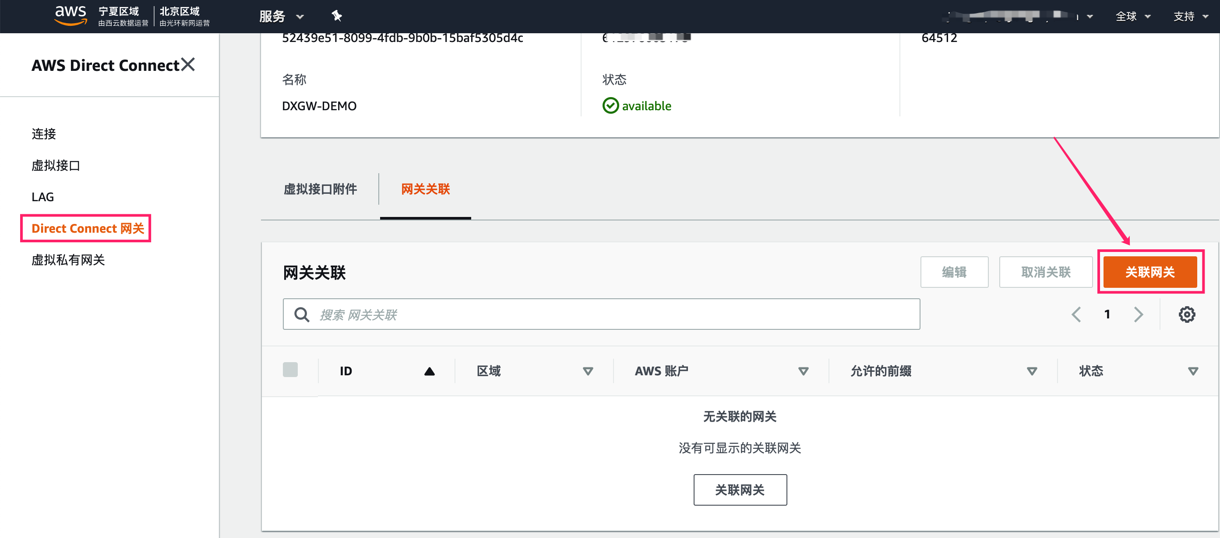This screenshot has width=1220, height=538.
Task: Click page number 1
Action: coord(1107,314)
